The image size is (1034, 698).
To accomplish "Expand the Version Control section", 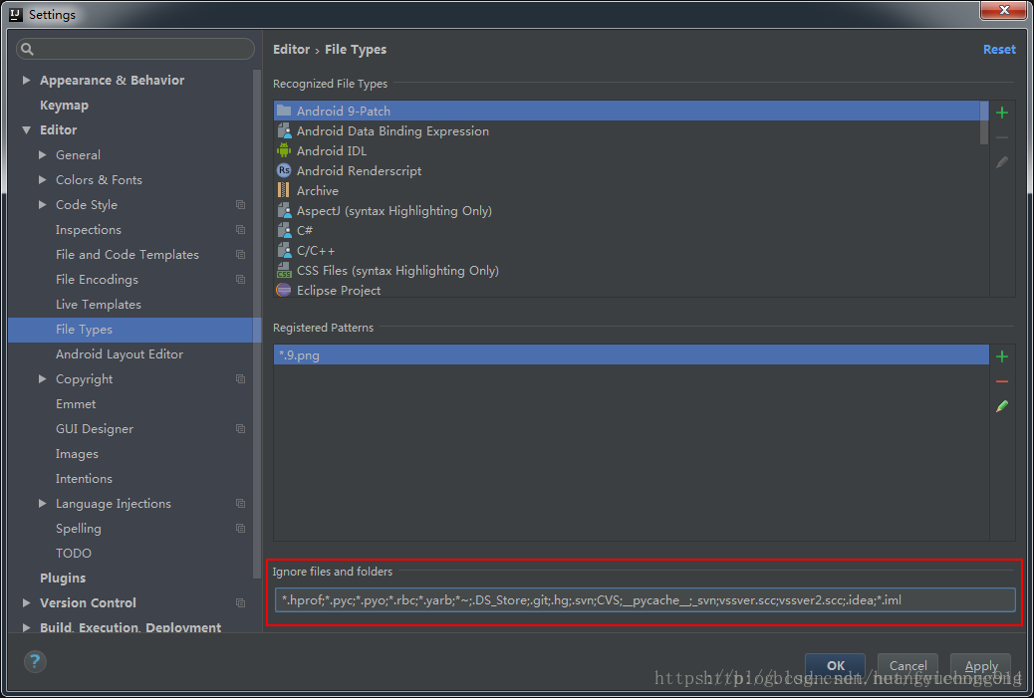I will pos(26,603).
